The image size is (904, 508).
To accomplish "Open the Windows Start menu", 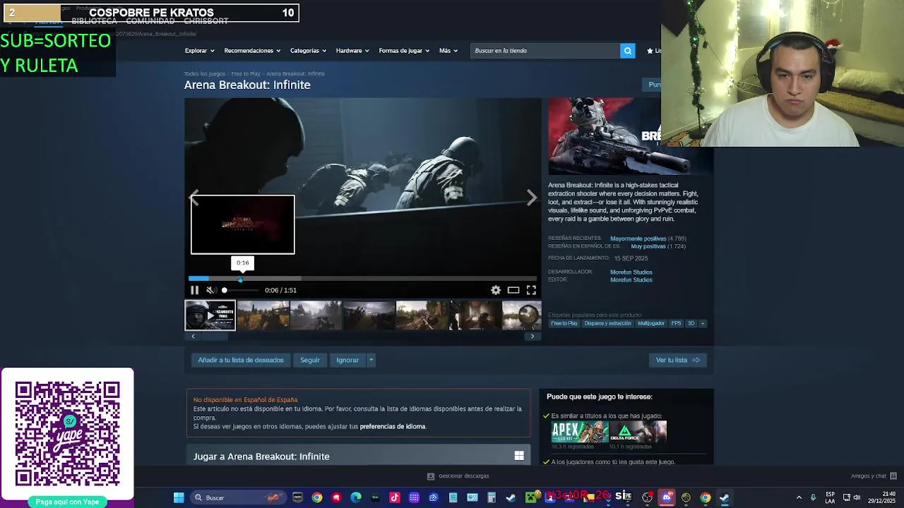I will click(179, 497).
